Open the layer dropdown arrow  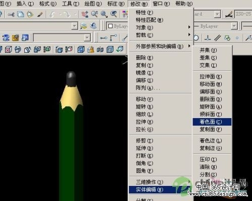point(75,26)
